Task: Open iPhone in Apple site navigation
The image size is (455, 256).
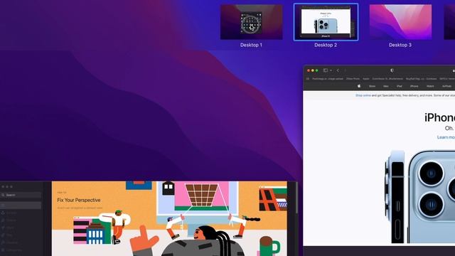Action: click(x=414, y=86)
